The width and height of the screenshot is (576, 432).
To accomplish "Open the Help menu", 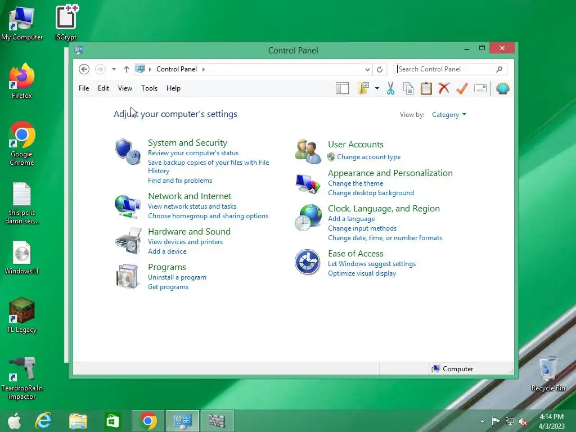I will pos(173,88).
